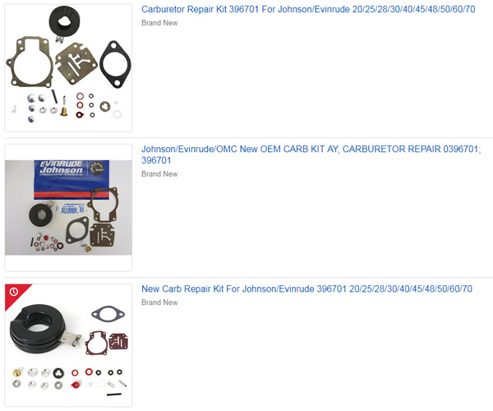The height and width of the screenshot is (411, 493).
Task: Open the Carburetor Repair Kit 396701 listing title
Action: (x=308, y=9)
